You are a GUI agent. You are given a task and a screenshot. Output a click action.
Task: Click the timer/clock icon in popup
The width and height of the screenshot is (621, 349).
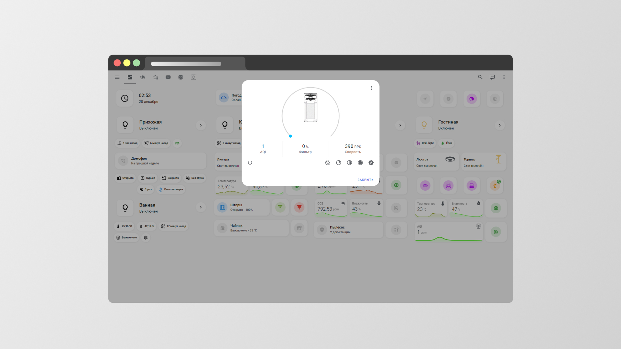click(338, 162)
